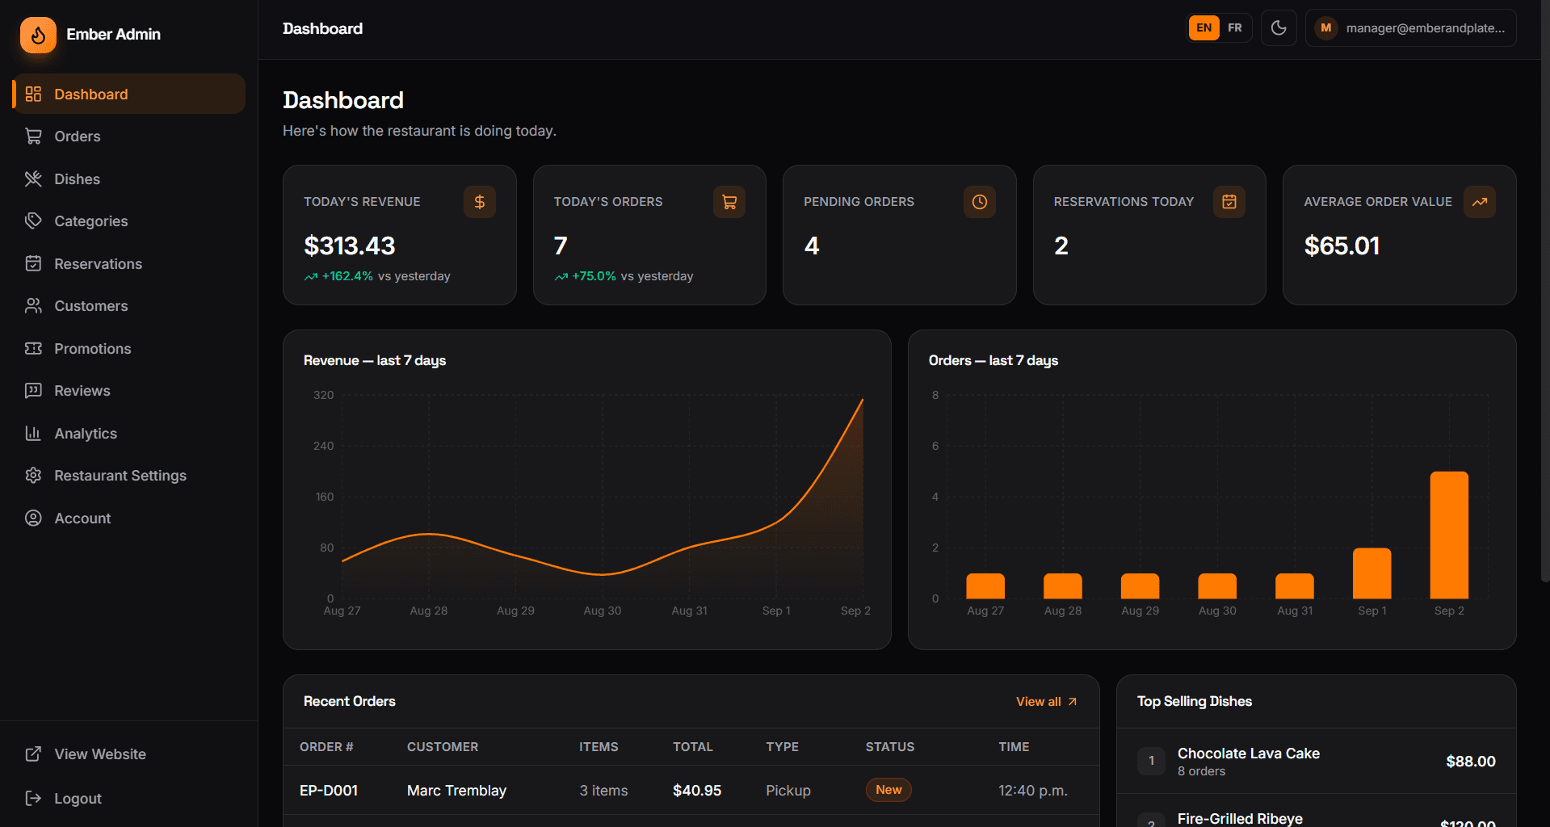Click the Aug 27 bar in Orders chart
Image resolution: width=1550 pixels, height=827 pixels.
click(x=985, y=586)
